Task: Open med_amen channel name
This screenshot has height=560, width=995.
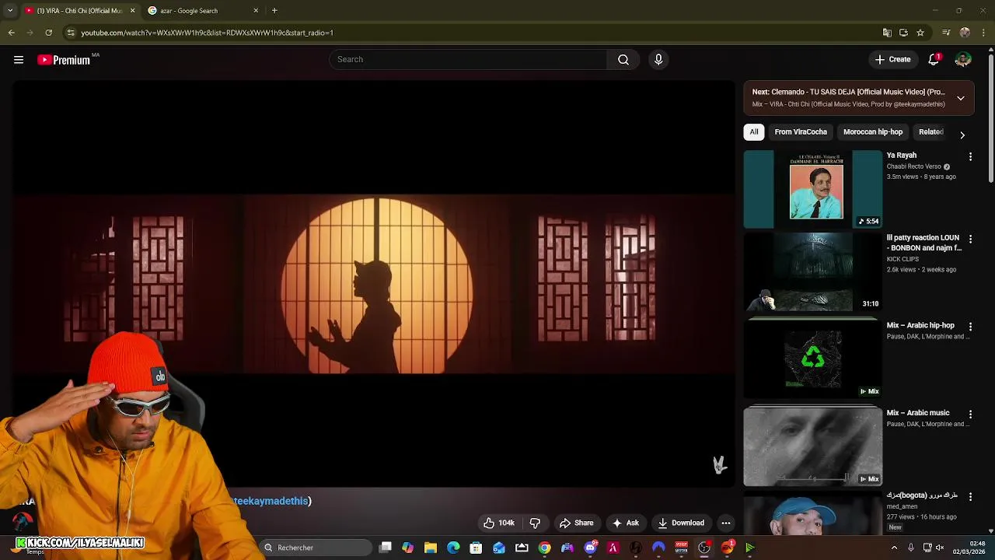Action: pyautogui.click(x=902, y=506)
